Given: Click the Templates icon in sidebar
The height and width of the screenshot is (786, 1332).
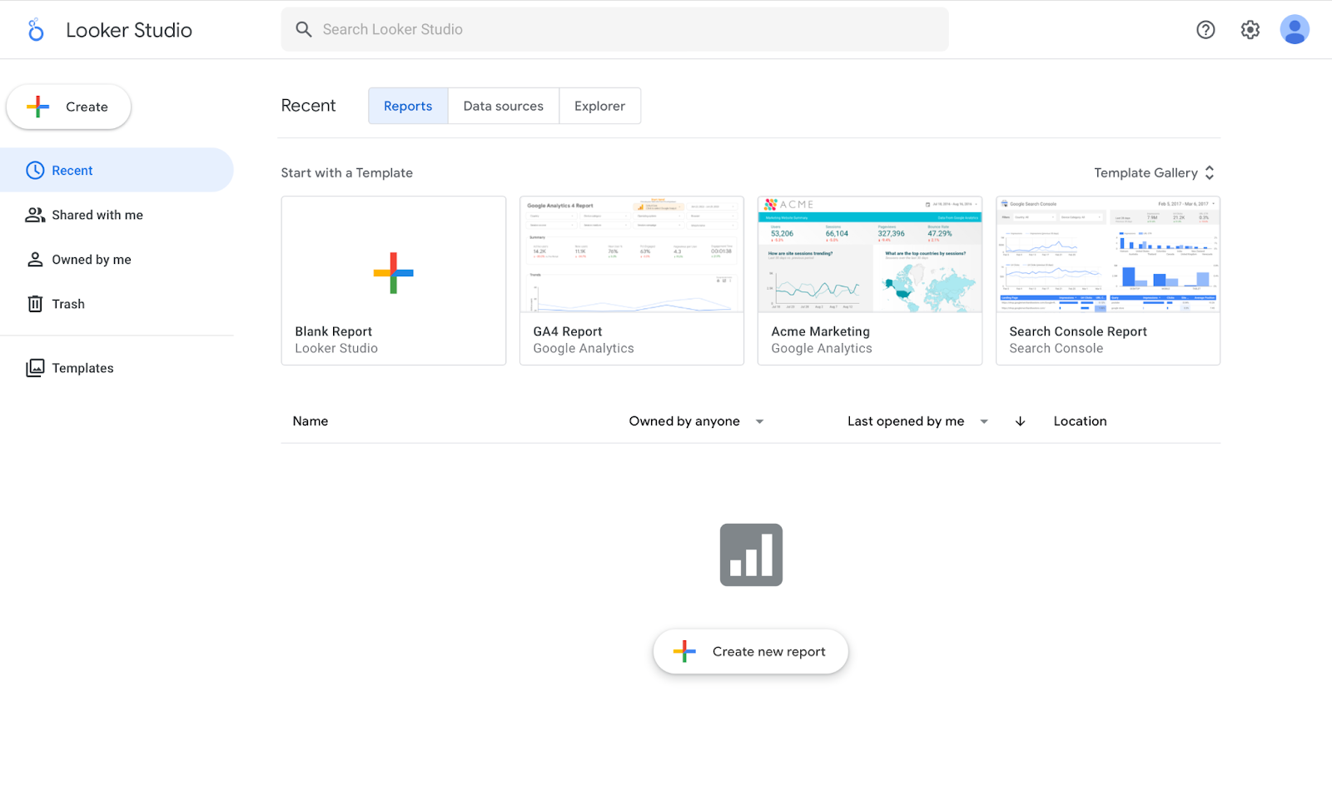Looking at the screenshot, I should (x=34, y=367).
